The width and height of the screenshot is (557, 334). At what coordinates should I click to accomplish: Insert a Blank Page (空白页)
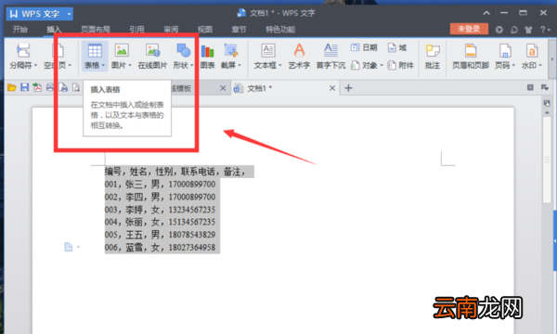tap(58, 56)
